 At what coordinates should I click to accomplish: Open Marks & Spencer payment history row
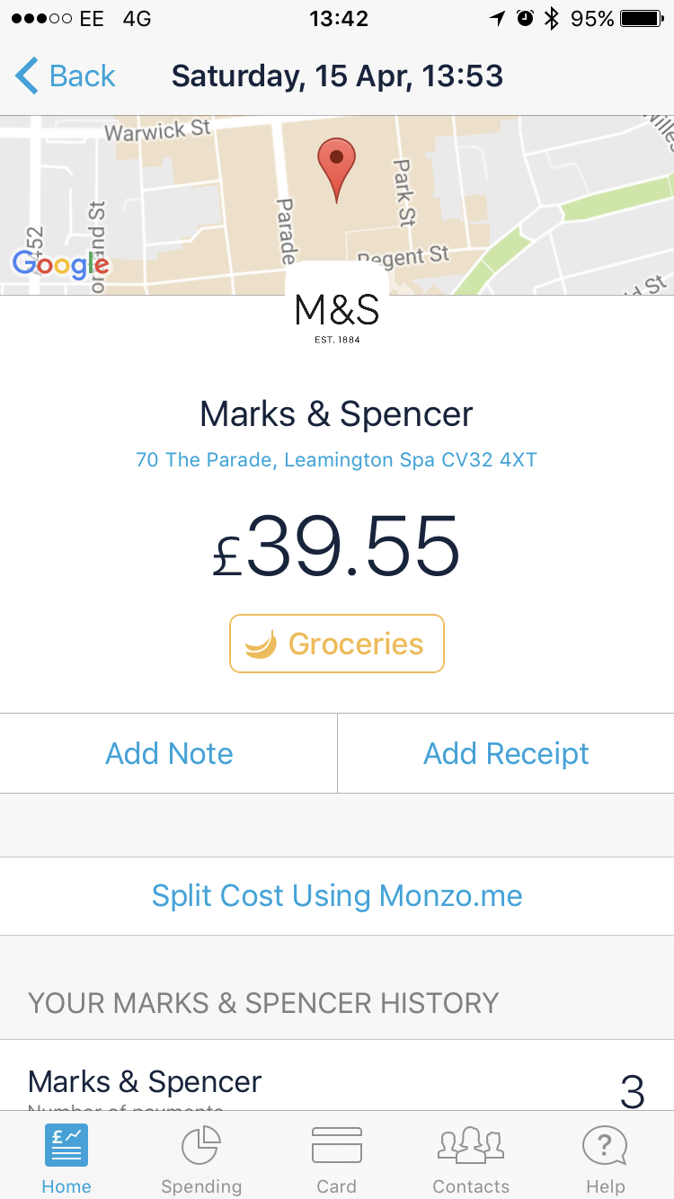[337, 1083]
